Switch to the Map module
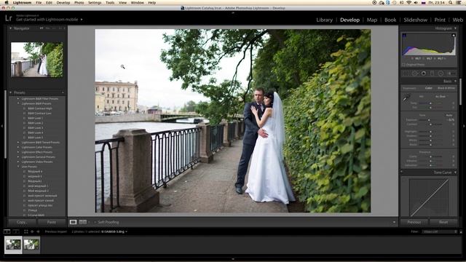This screenshot has width=466, height=262. click(372, 20)
